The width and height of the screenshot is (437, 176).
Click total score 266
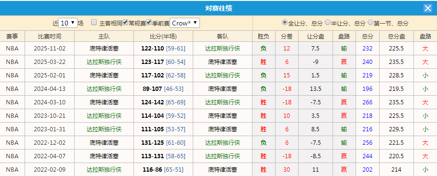(367, 102)
